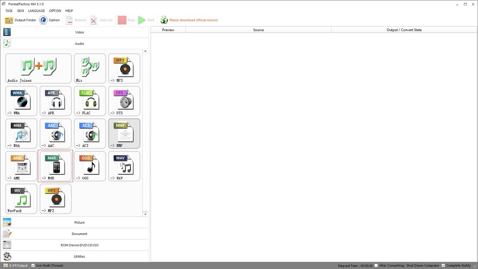The image size is (478, 269).
Task: Click the Preview column header
Action: tap(168, 30)
